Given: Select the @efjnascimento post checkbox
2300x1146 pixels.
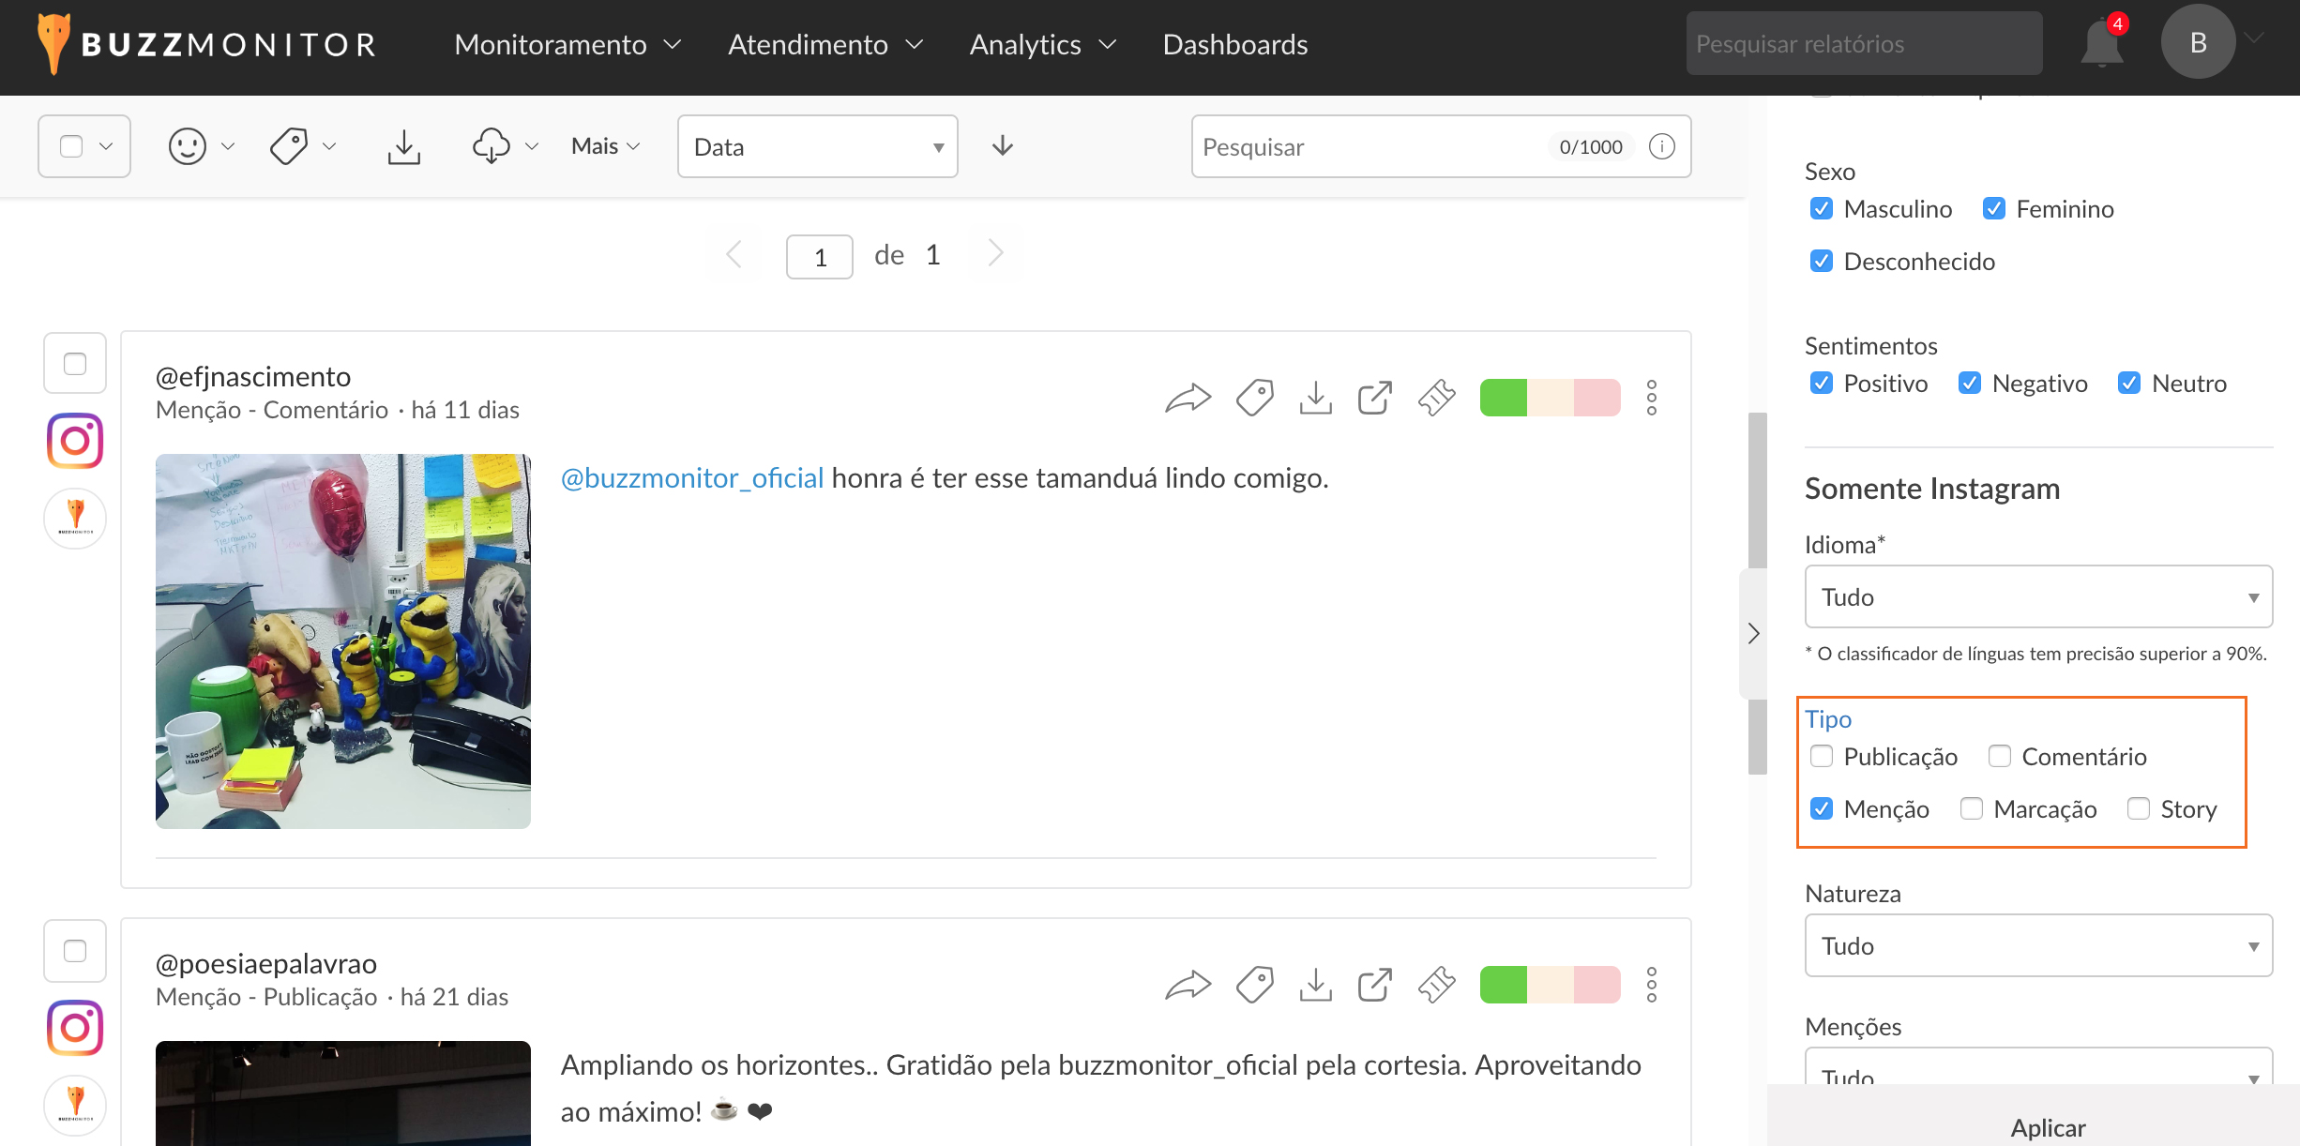Looking at the screenshot, I should pyautogui.click(x=75, y=364).
